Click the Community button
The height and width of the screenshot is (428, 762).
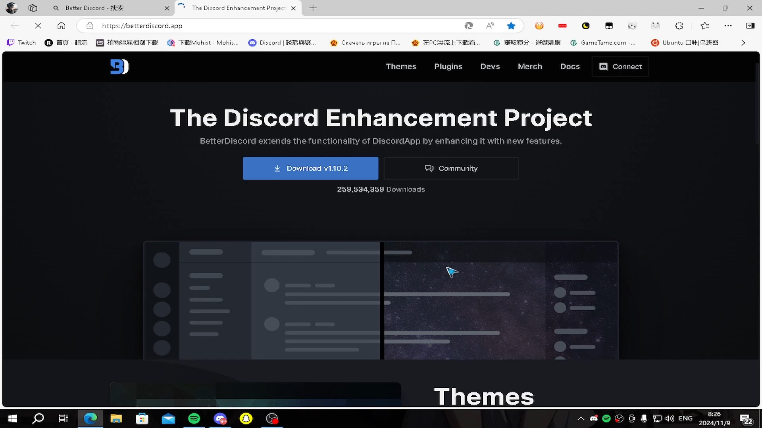pos(451,168)
